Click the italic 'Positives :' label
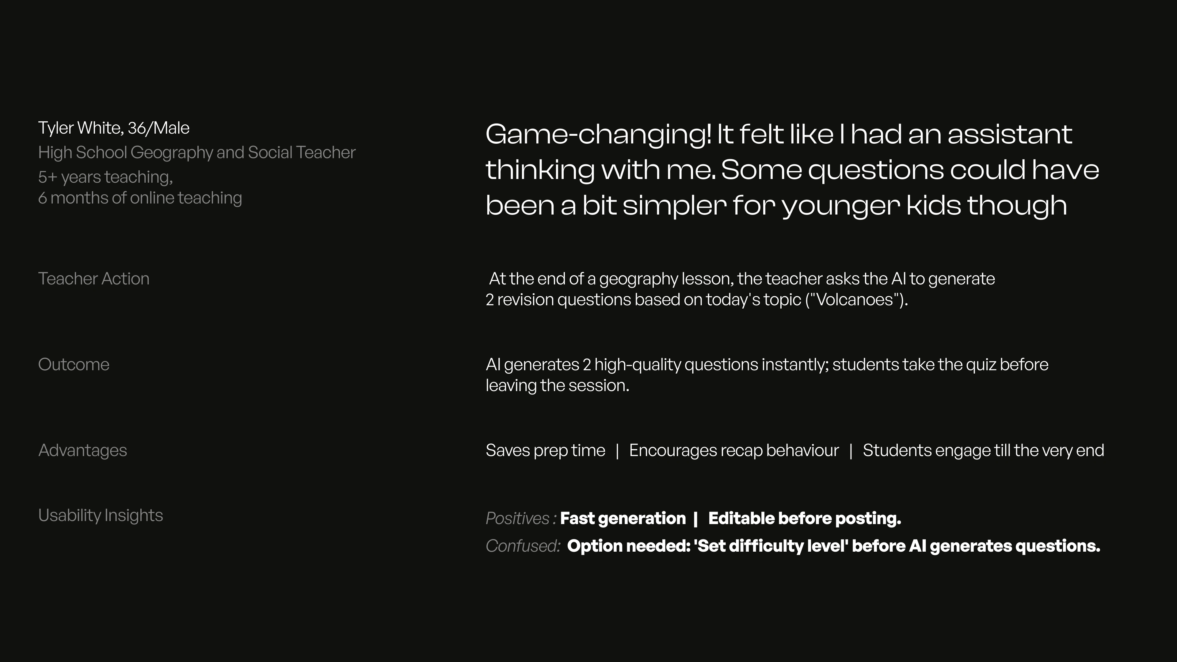This screenshot has height=662, width=1177. 520,519
